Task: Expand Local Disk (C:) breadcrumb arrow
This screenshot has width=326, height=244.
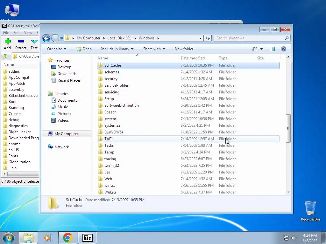Action: pos(135,38)
